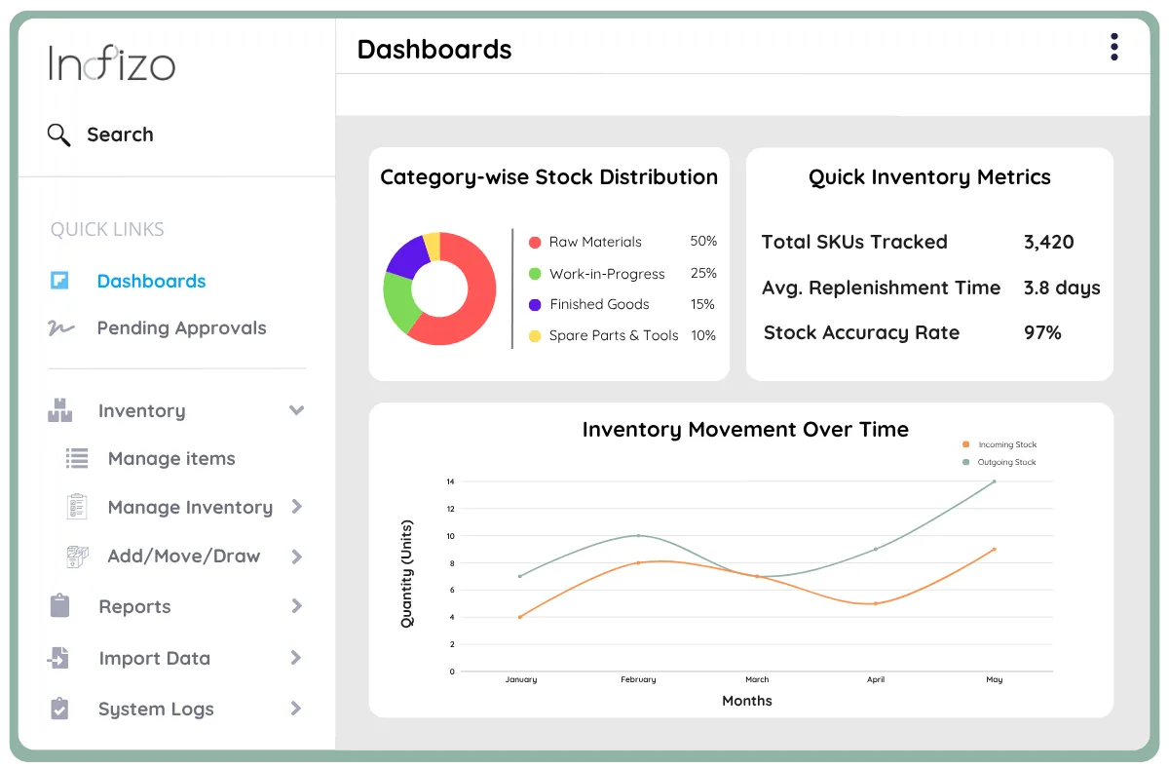Expand the System Logs submenu arrow
The width and height of the screenshot is (1169, 768).
296,709
